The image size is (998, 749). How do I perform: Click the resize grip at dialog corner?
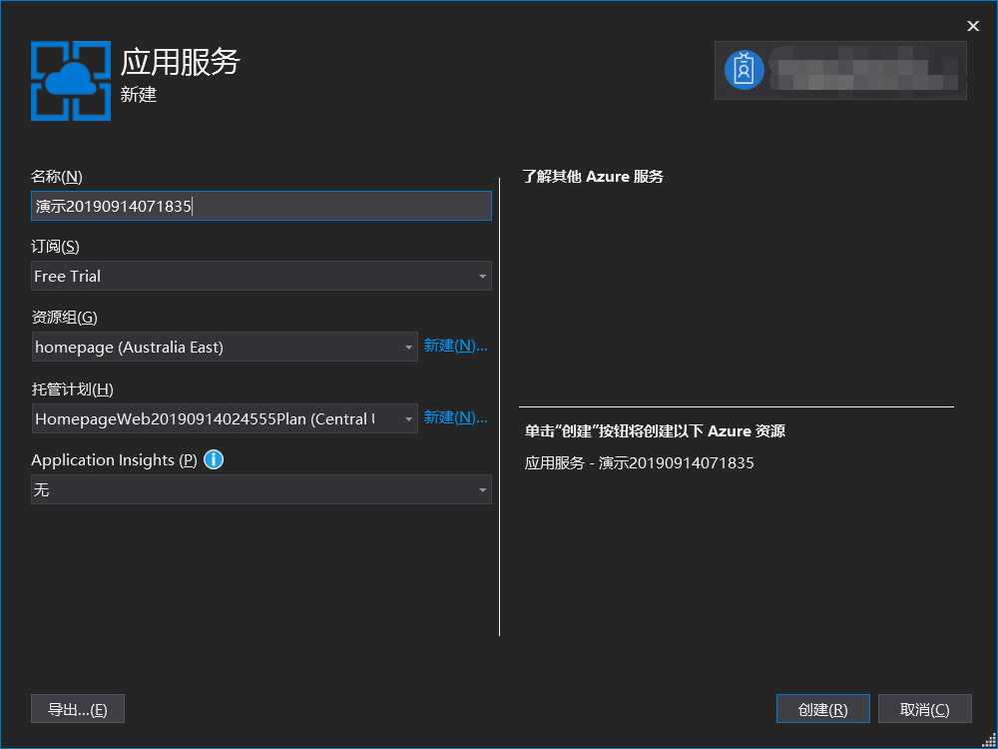coord(988,739)
